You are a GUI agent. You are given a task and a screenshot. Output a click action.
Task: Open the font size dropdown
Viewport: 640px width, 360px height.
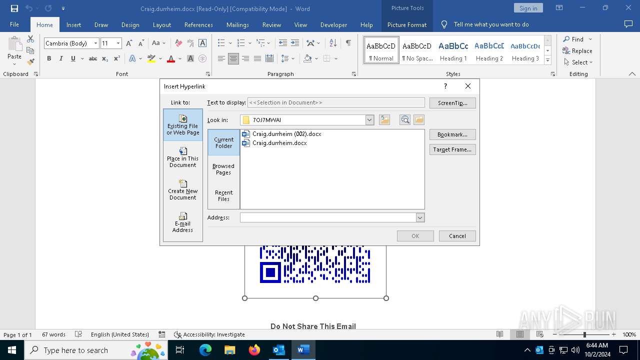(118, 43)
